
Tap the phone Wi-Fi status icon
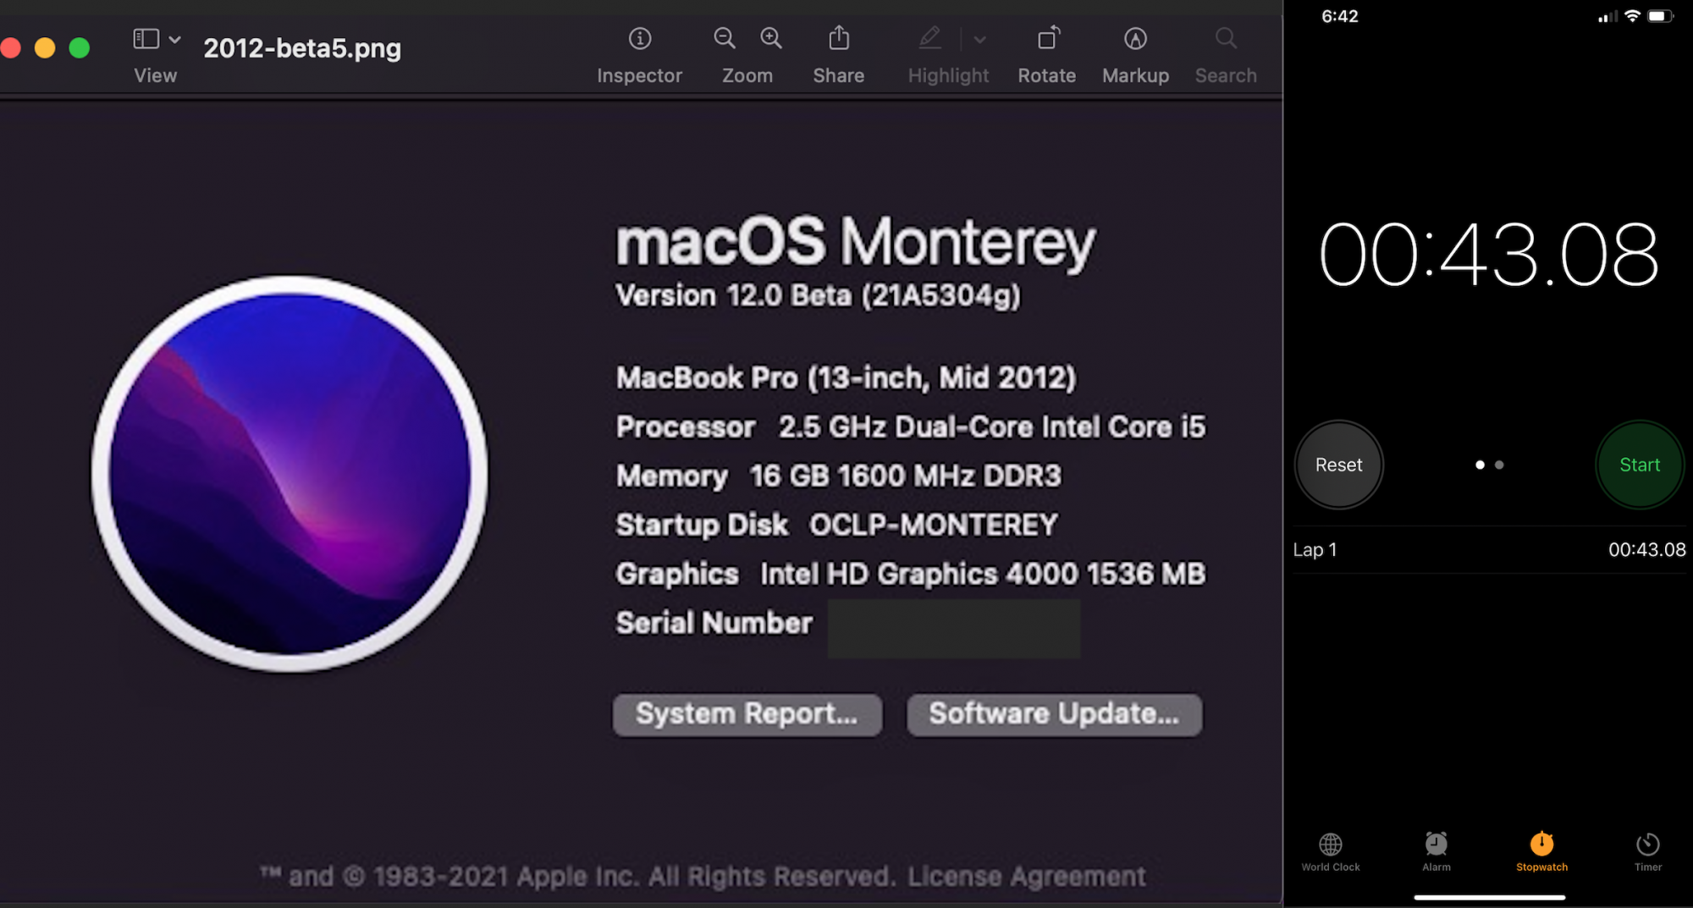[1632, 16]
